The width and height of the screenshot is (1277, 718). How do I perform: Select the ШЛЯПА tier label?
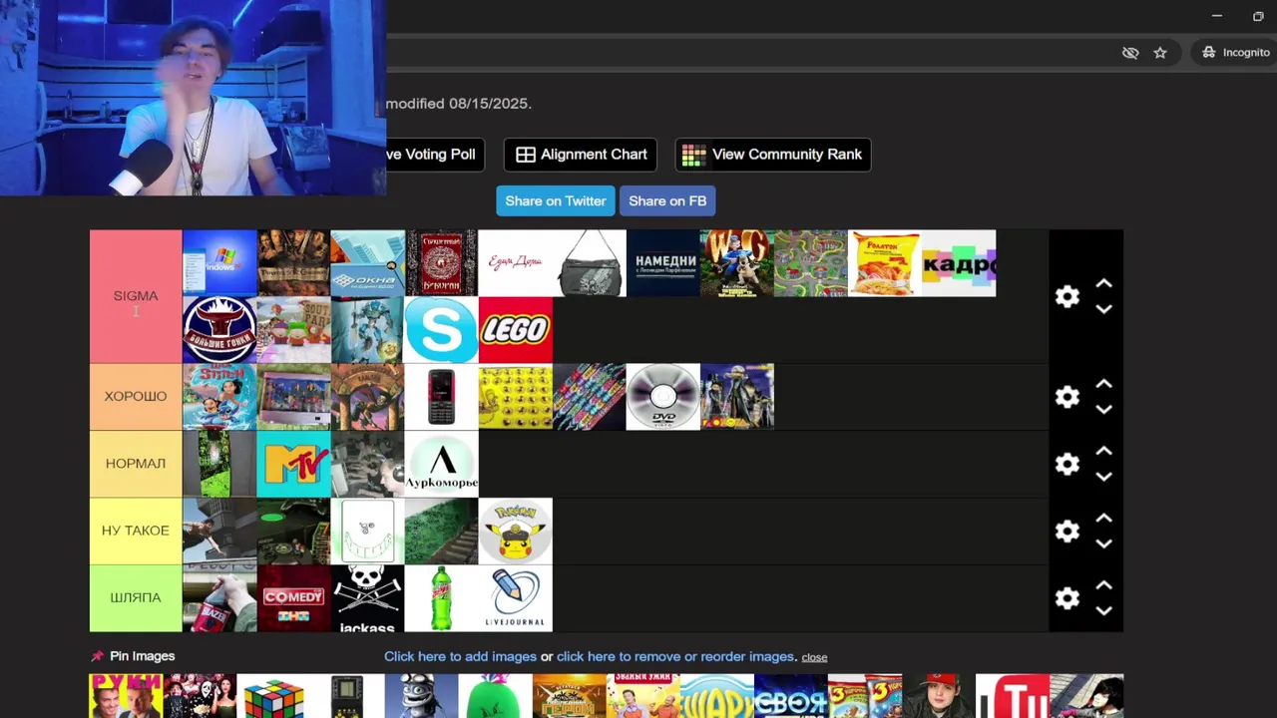click(136, 598)
